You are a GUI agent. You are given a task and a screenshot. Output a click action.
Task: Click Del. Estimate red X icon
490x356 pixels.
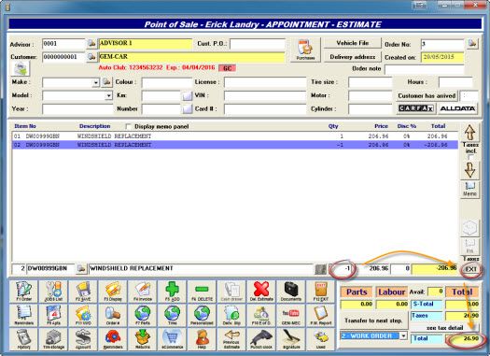tap(261, 292)
